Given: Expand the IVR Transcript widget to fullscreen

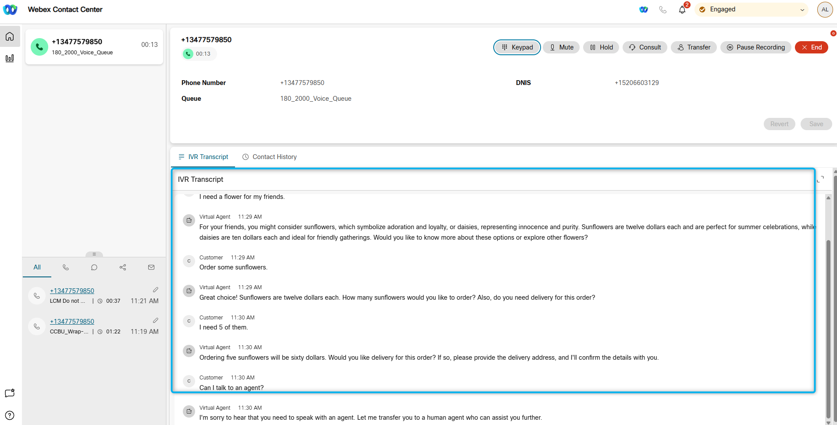Looking at the screenshot, I should pos(820,179).
